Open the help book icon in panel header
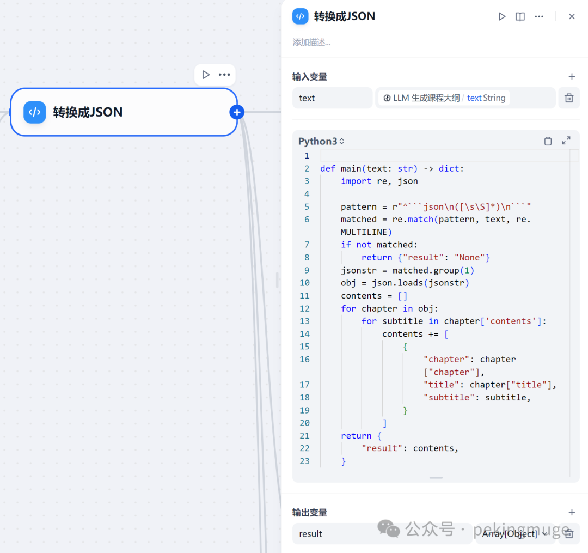 point(520,16)
